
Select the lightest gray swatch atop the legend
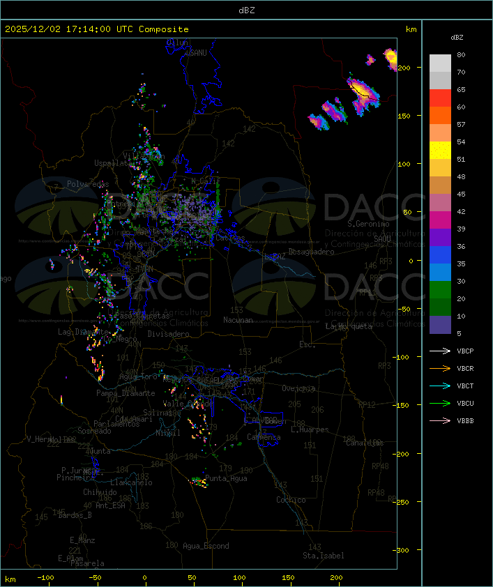pos(440,63)
